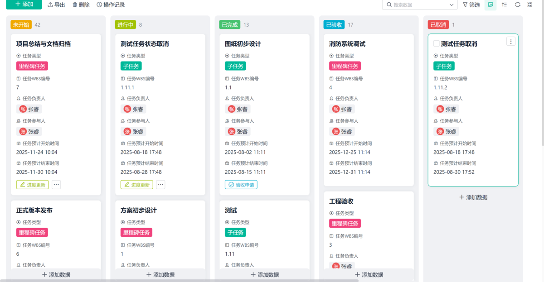Select the card view icon
The image size is (544, 282).
tap(490, 5)
